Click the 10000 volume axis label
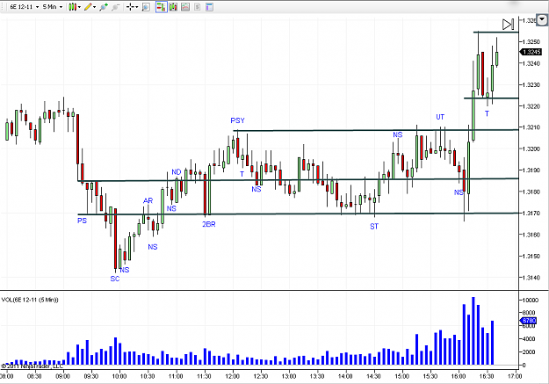 [x=530, y=301]
